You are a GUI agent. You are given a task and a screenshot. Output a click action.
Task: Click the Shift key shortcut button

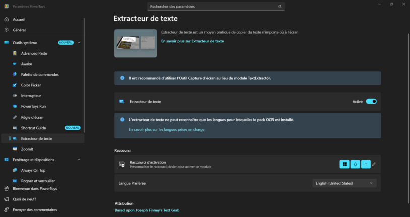coord(355,164)
